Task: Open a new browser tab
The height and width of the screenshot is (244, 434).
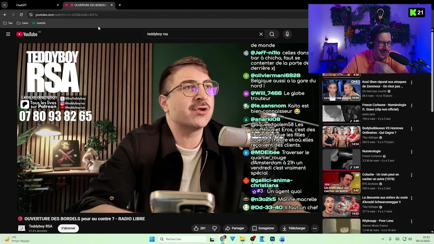Action: tap(120, 5)
